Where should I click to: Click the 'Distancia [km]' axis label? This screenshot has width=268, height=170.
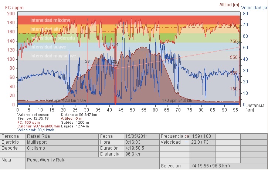pos(255,108)
